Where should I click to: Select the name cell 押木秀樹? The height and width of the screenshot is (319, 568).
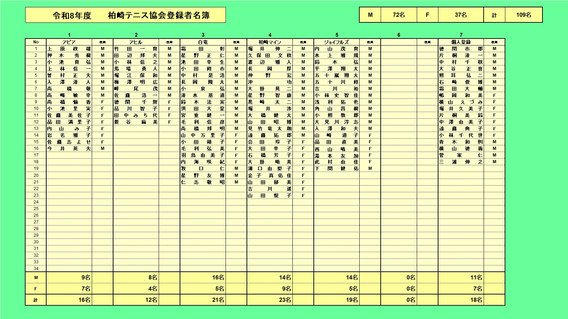point(69,55)
